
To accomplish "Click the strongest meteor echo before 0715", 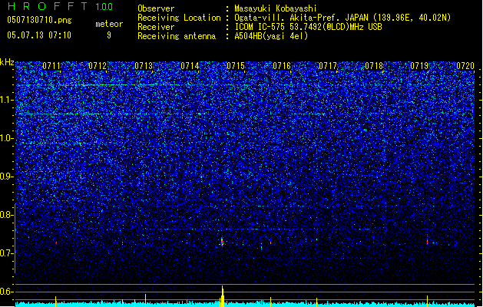I will pos(222,242).
